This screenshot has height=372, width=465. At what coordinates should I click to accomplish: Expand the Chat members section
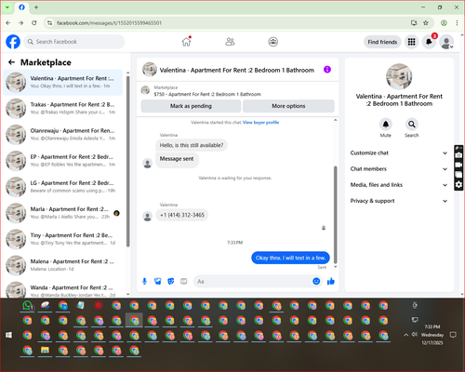[x=399, y=169]
